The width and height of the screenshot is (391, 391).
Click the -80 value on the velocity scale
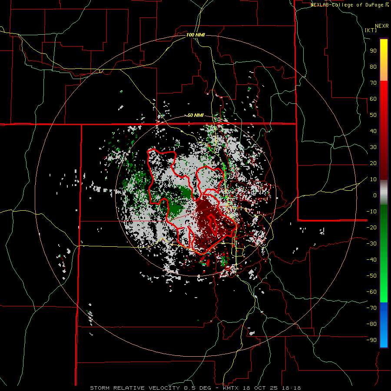coord(371,324)
